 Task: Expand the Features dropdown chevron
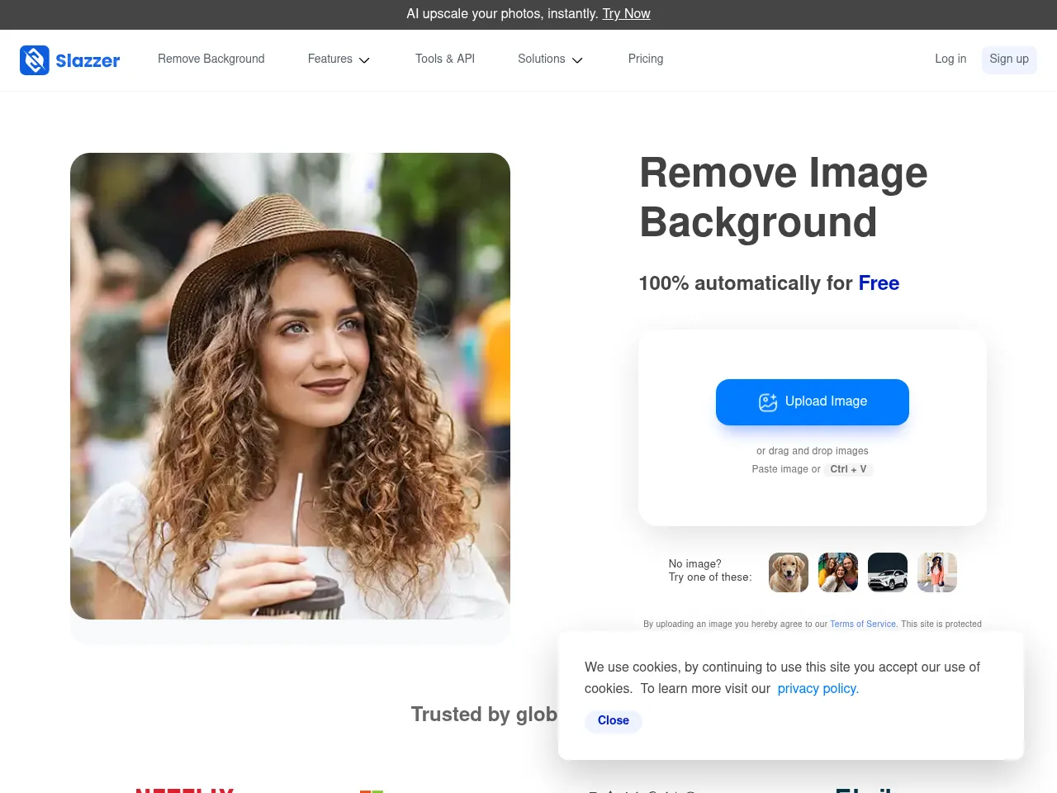coord(364,60)
